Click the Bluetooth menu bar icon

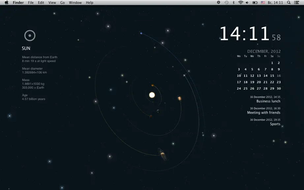click(x=234, y=3)
